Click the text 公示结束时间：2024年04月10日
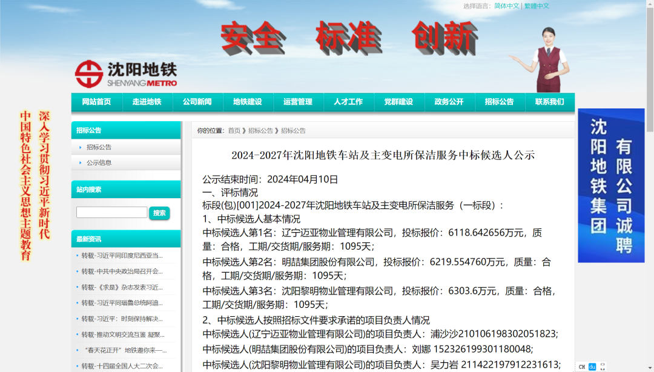The width and height of the screenshot is (654, 372). (x=270, y=179)
